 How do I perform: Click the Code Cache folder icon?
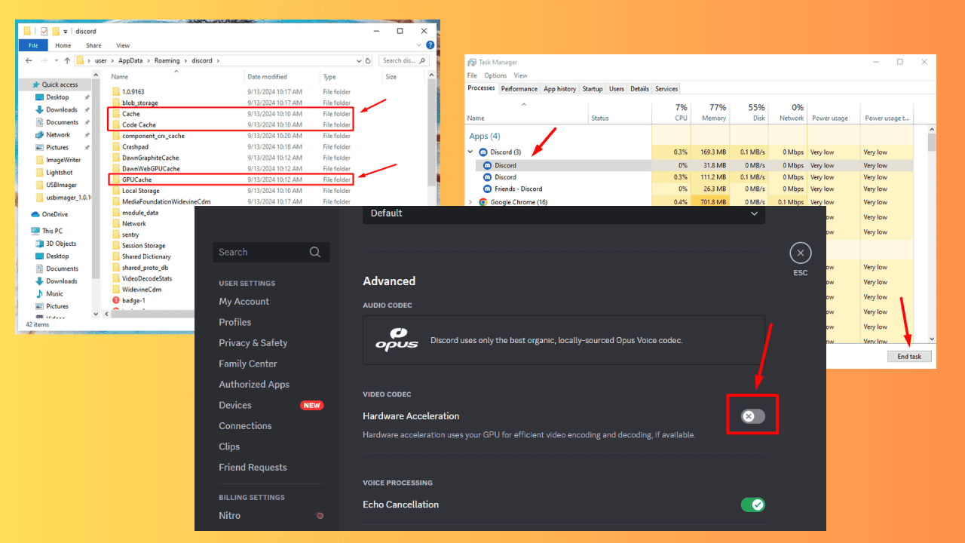pyautogui.click(x=116, y=124)
